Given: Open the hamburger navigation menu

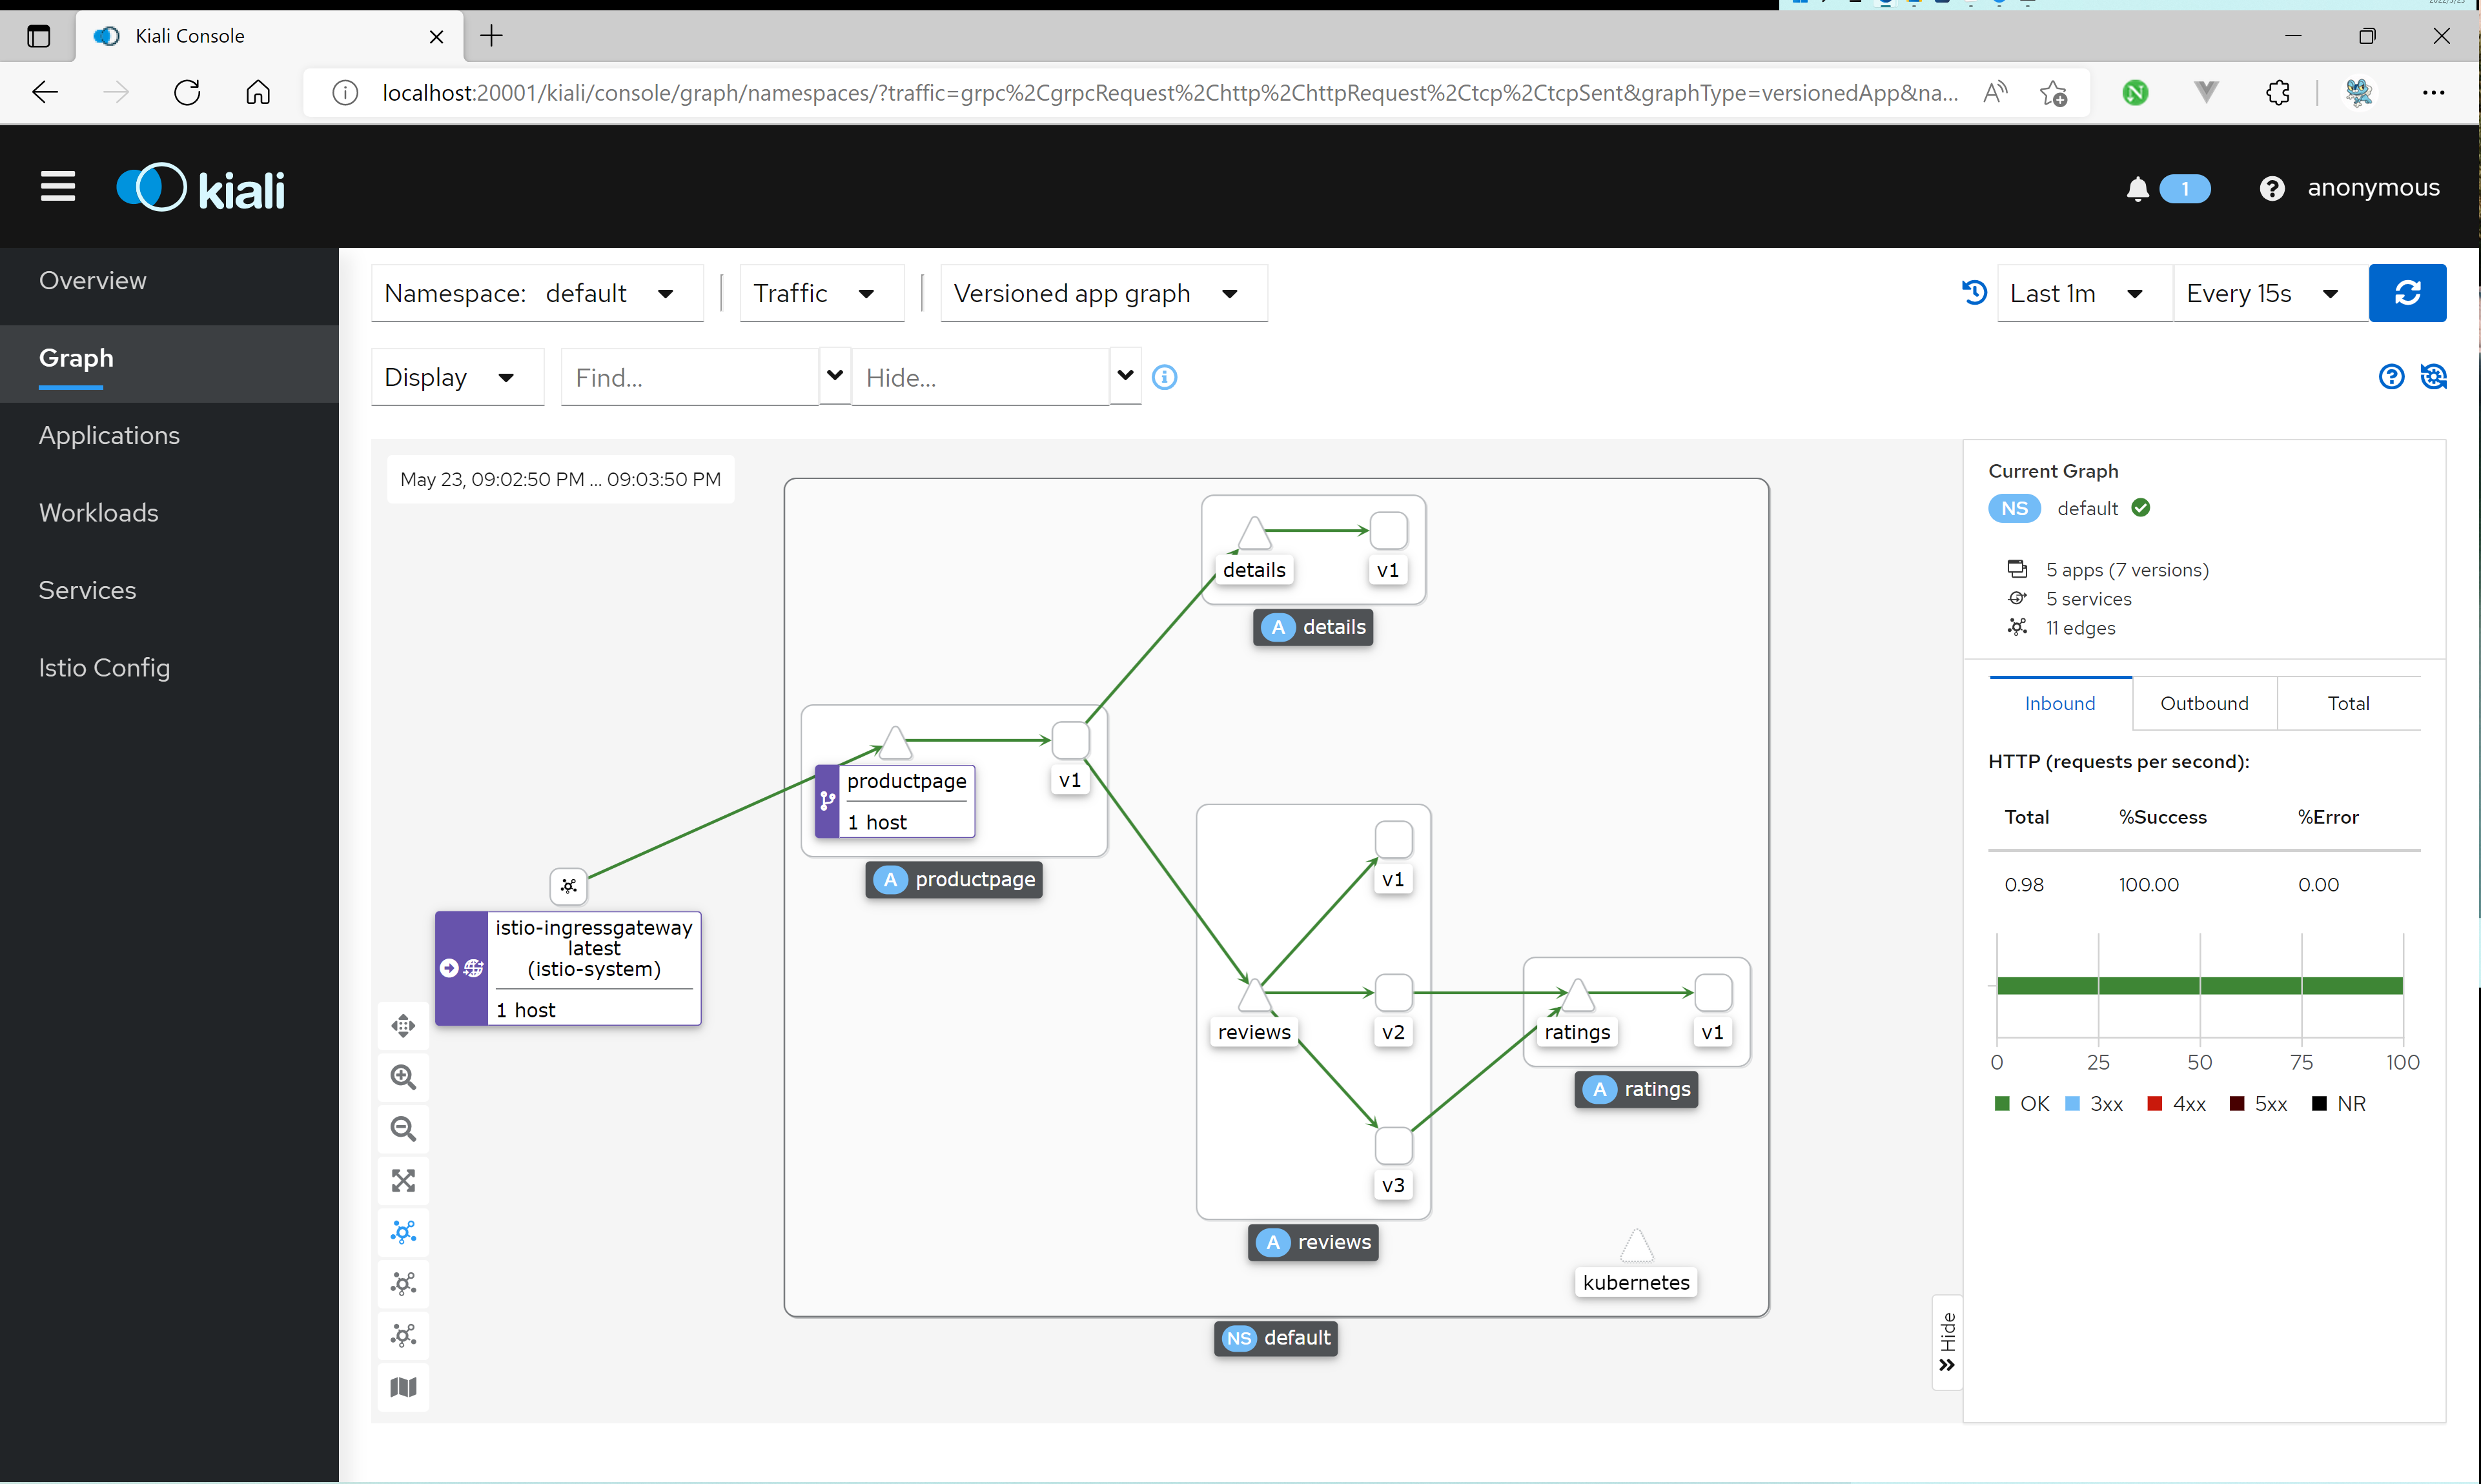Looking at the screenshot, I should 58,187.
